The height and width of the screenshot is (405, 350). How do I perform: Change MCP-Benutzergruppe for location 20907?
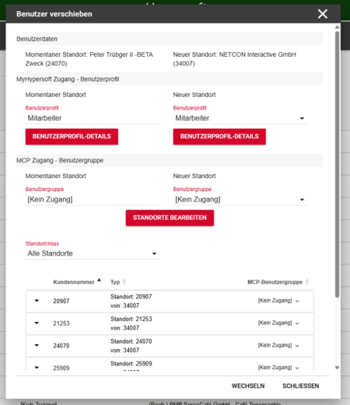click(278, 301)
